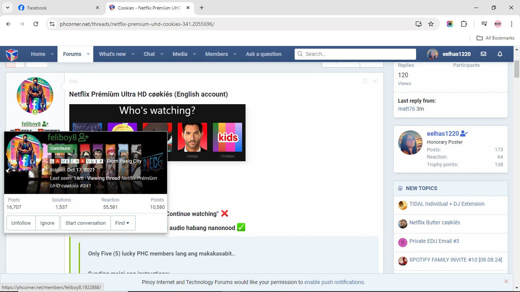520x292 pixels.
Task: Click the browser back arrow
Action: 8,24
